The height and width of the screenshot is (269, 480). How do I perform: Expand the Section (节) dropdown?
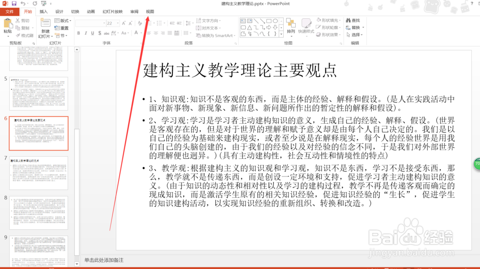(61, 35)
